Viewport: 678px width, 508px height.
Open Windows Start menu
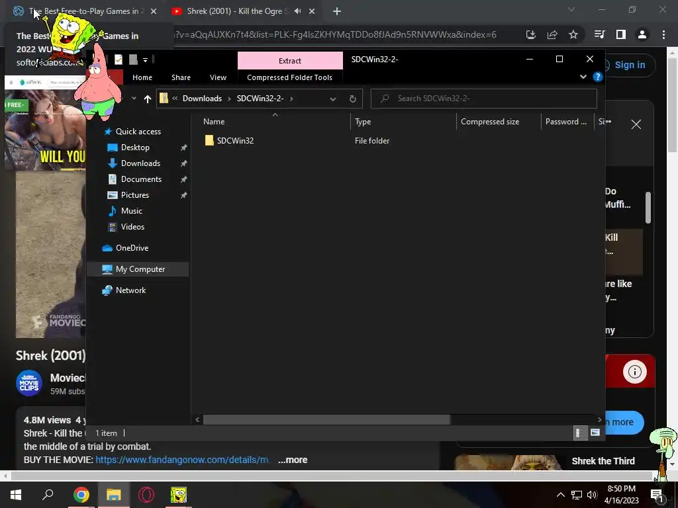[16, 495]
